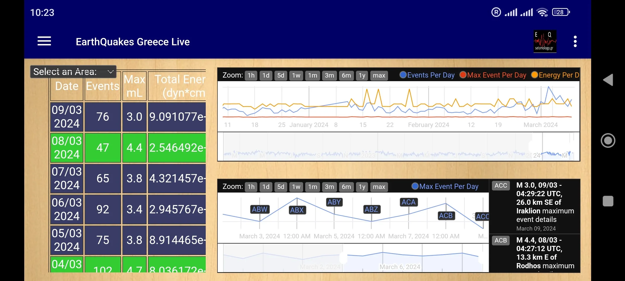
Task: Set top chart zoom to 6m
Action: 346,75
